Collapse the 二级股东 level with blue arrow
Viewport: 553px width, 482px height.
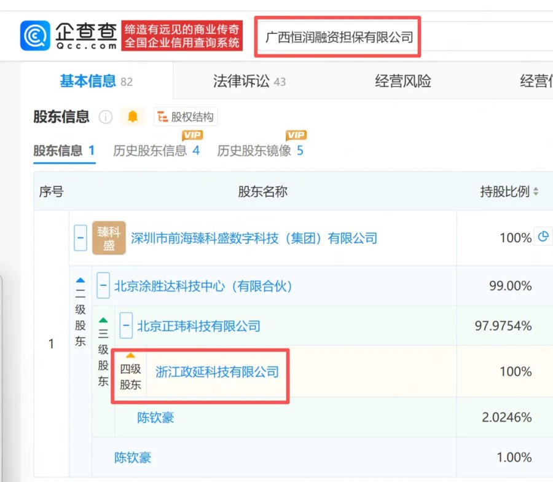(80, 280)
